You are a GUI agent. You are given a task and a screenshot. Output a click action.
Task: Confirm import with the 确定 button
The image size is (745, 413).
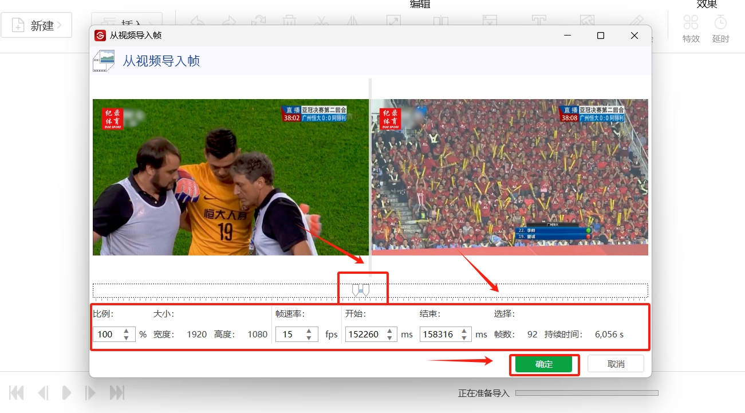543,364
